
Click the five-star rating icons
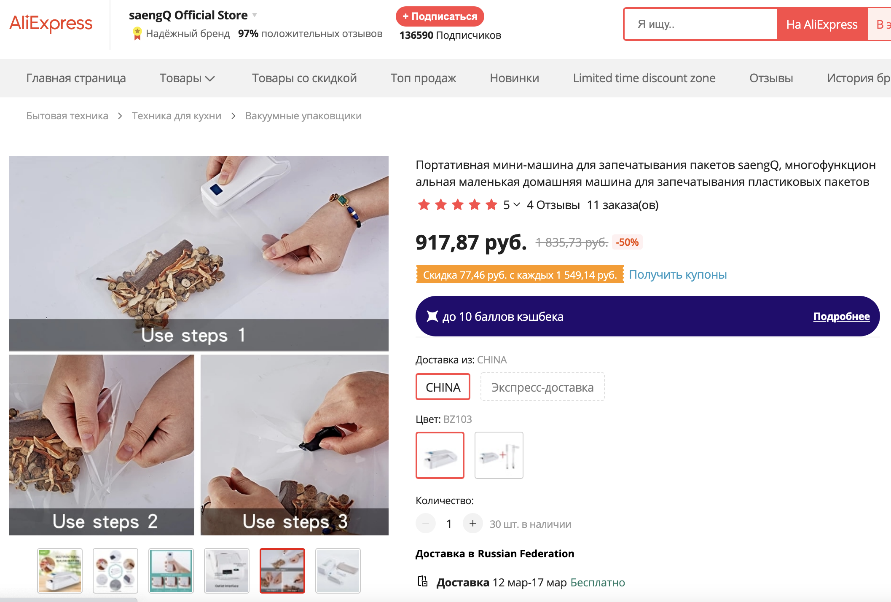458,205
